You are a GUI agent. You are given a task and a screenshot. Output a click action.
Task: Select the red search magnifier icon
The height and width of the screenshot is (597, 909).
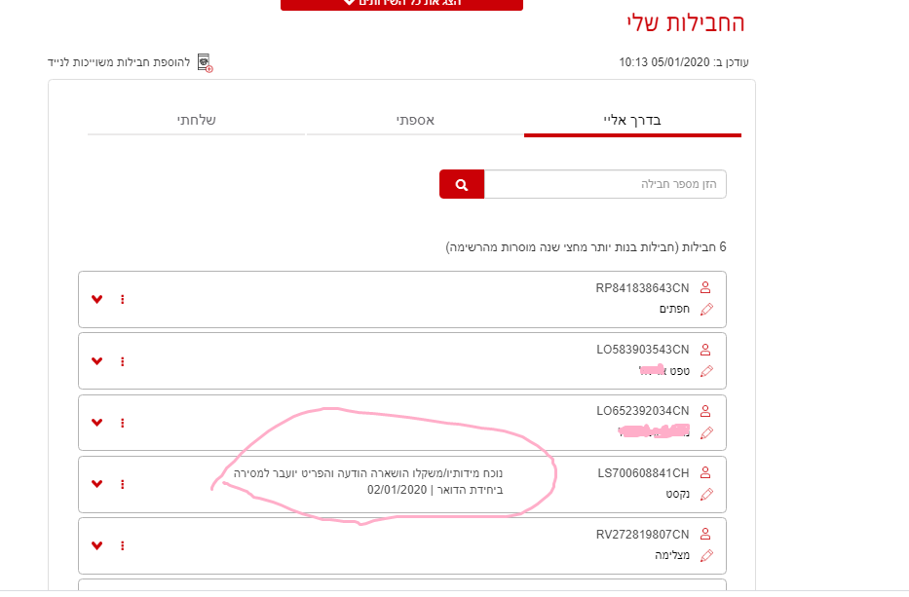click(461, 183)
